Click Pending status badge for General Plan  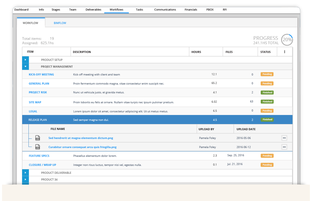267,83
